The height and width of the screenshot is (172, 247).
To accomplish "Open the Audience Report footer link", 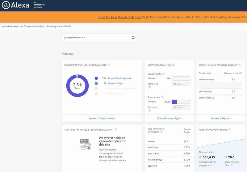I will point(221,118).
